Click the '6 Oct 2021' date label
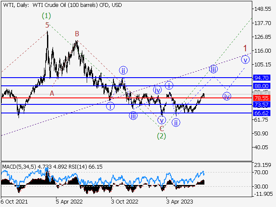 pyautogui.click(x=14, y=201)
